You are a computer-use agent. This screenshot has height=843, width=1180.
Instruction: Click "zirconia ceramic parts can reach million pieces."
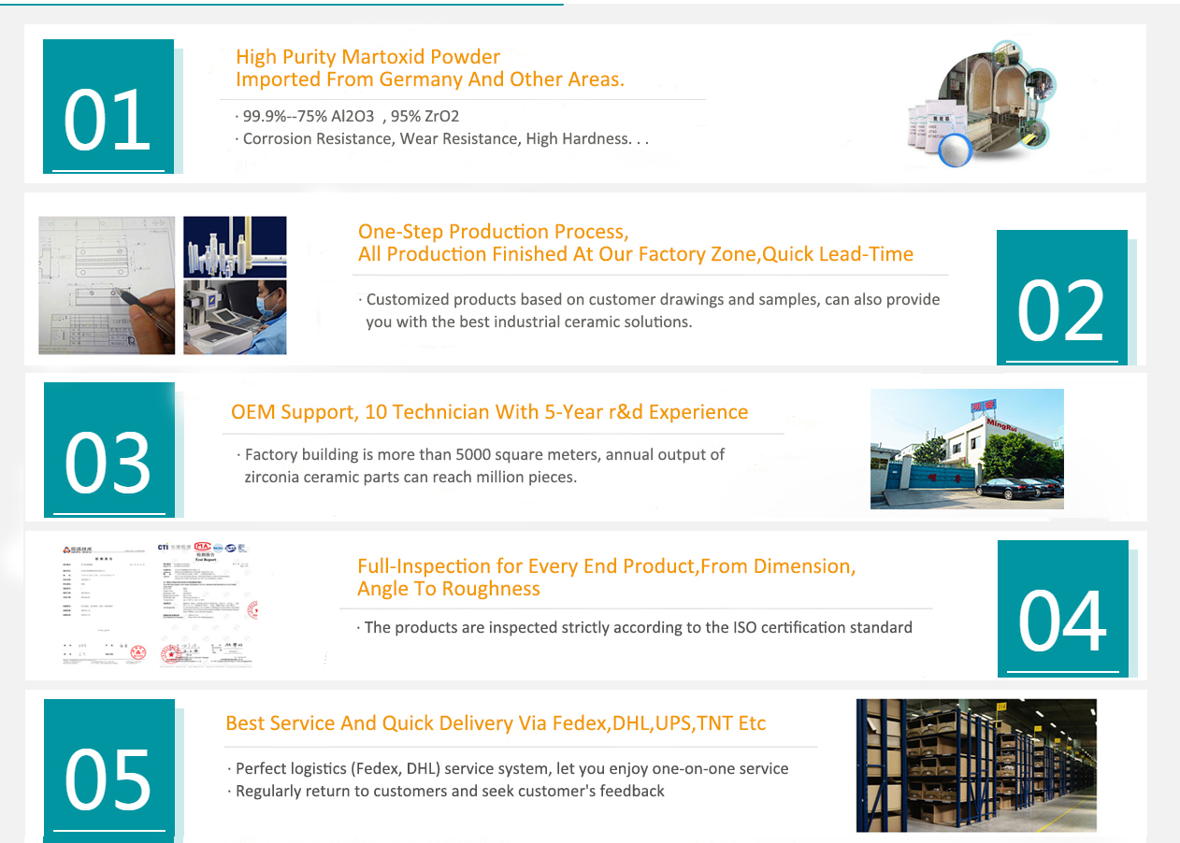point(410,477)
